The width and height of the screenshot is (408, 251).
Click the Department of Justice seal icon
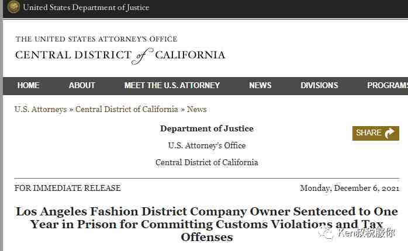[13, 7]
